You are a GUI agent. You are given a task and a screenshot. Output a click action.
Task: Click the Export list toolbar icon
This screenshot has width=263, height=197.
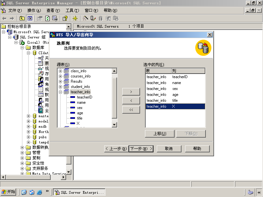click(x=55, y=18)
